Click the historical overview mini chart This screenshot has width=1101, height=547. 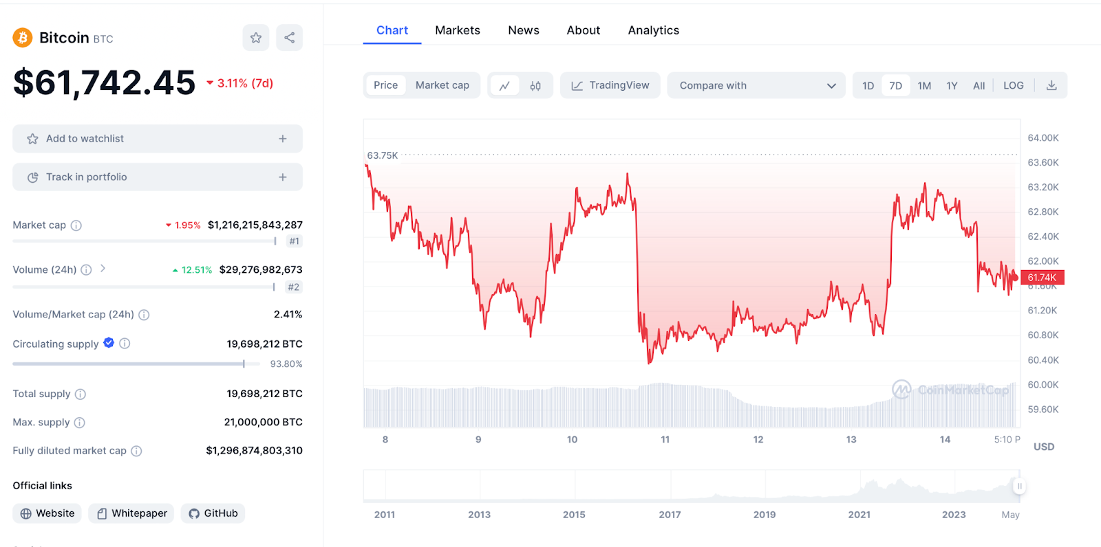(x=692, y=486)
